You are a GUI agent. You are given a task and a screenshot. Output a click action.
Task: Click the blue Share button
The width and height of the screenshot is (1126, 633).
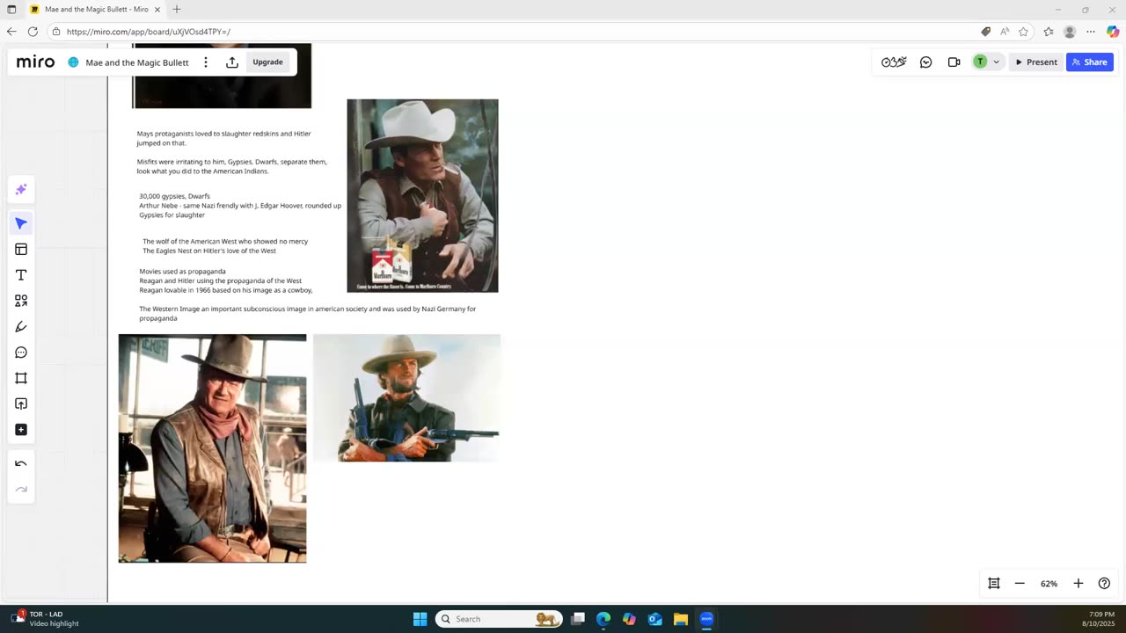point(1090,62)
